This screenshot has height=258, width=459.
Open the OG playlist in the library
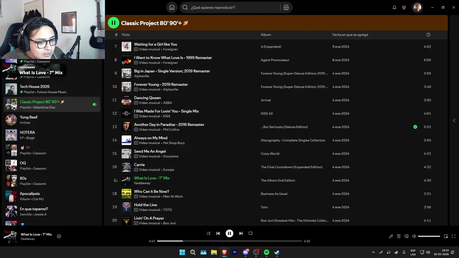coord(52,166)
